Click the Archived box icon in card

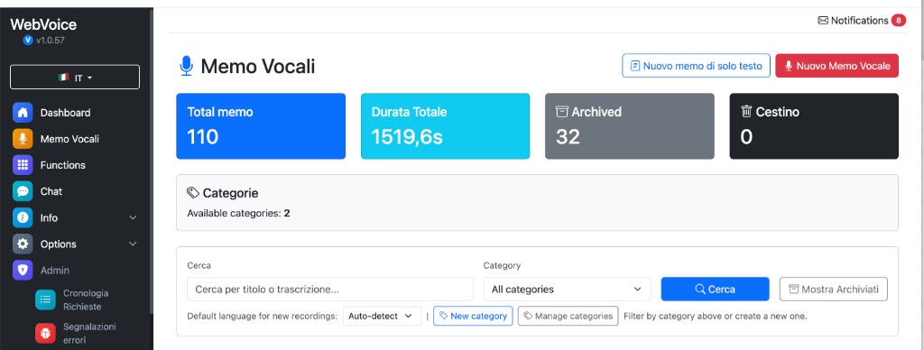(562, 111)
